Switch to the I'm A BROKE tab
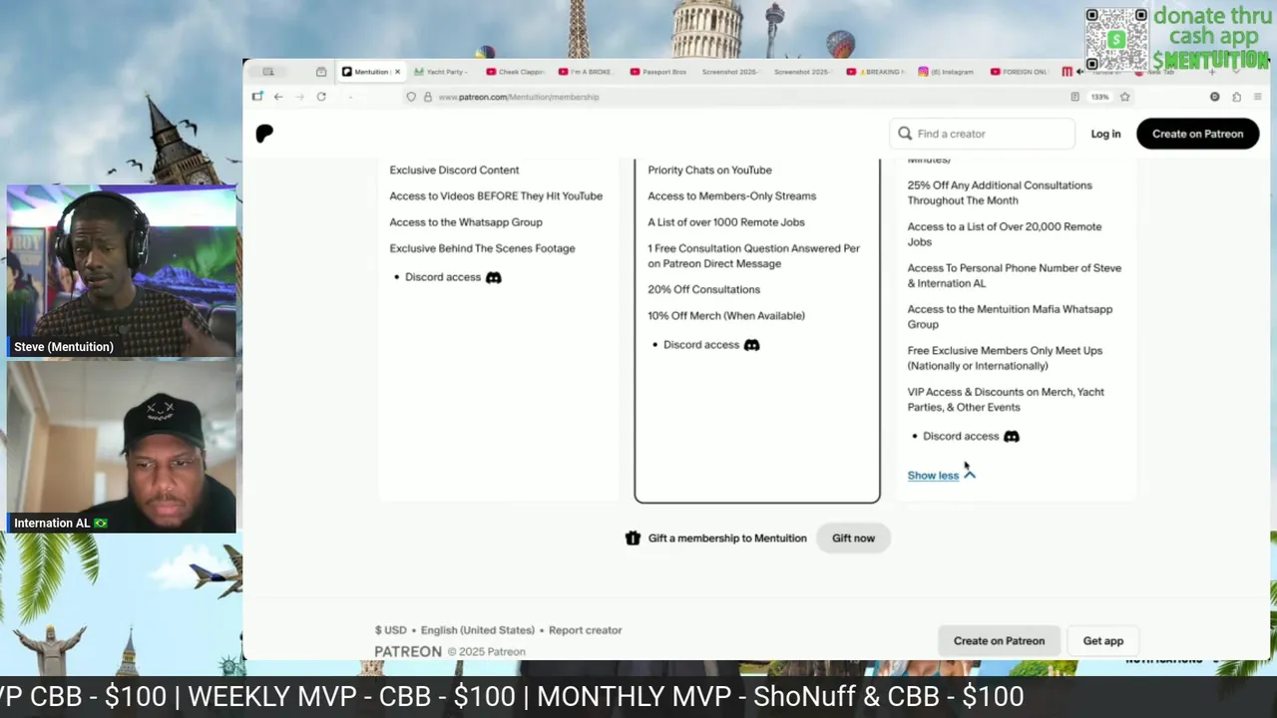1277x718 pixels. (x=588, y=72)
